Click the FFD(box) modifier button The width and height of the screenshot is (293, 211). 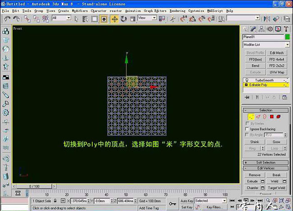click(x=255, y=60)
